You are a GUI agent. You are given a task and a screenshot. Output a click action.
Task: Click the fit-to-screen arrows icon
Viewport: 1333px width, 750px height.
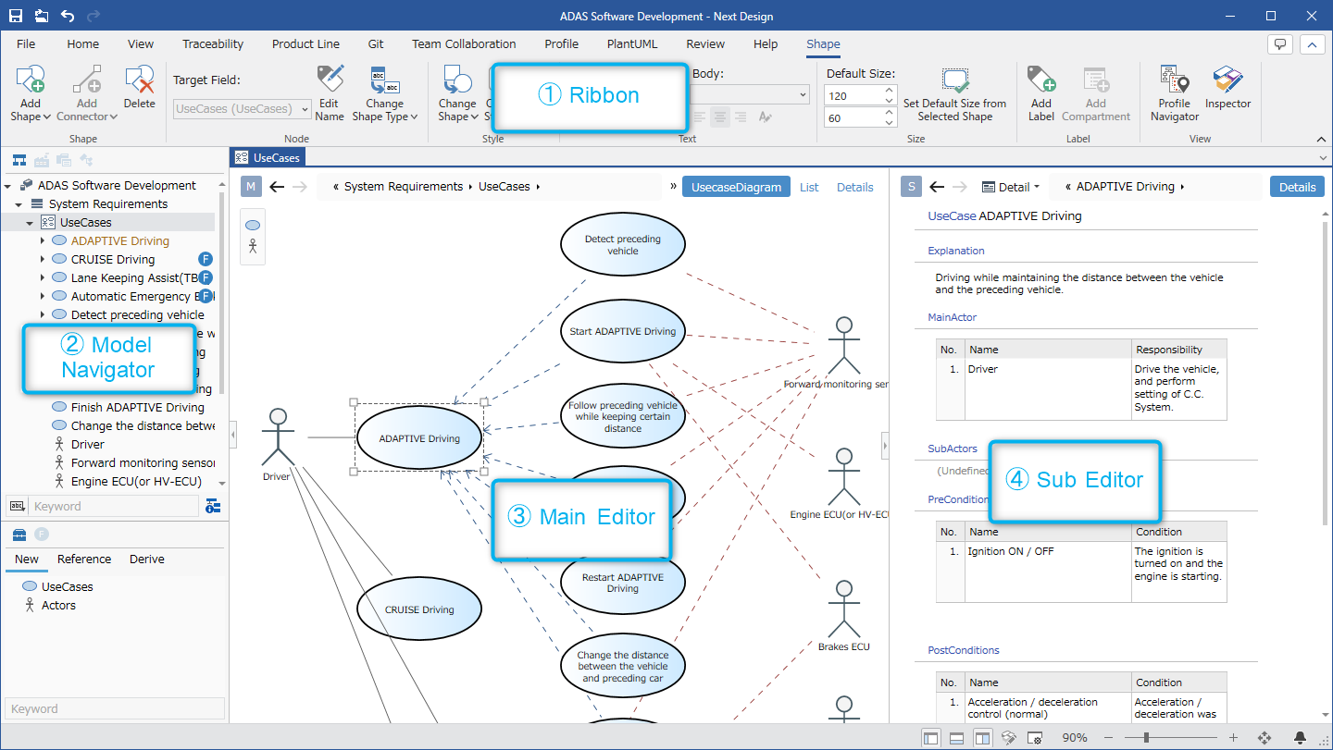coord(1264,738)
